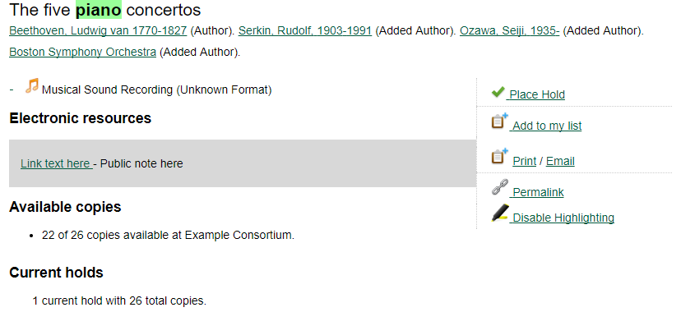Select the Print link
Viewport: 681px width, 312px height.
coord(524,161)
